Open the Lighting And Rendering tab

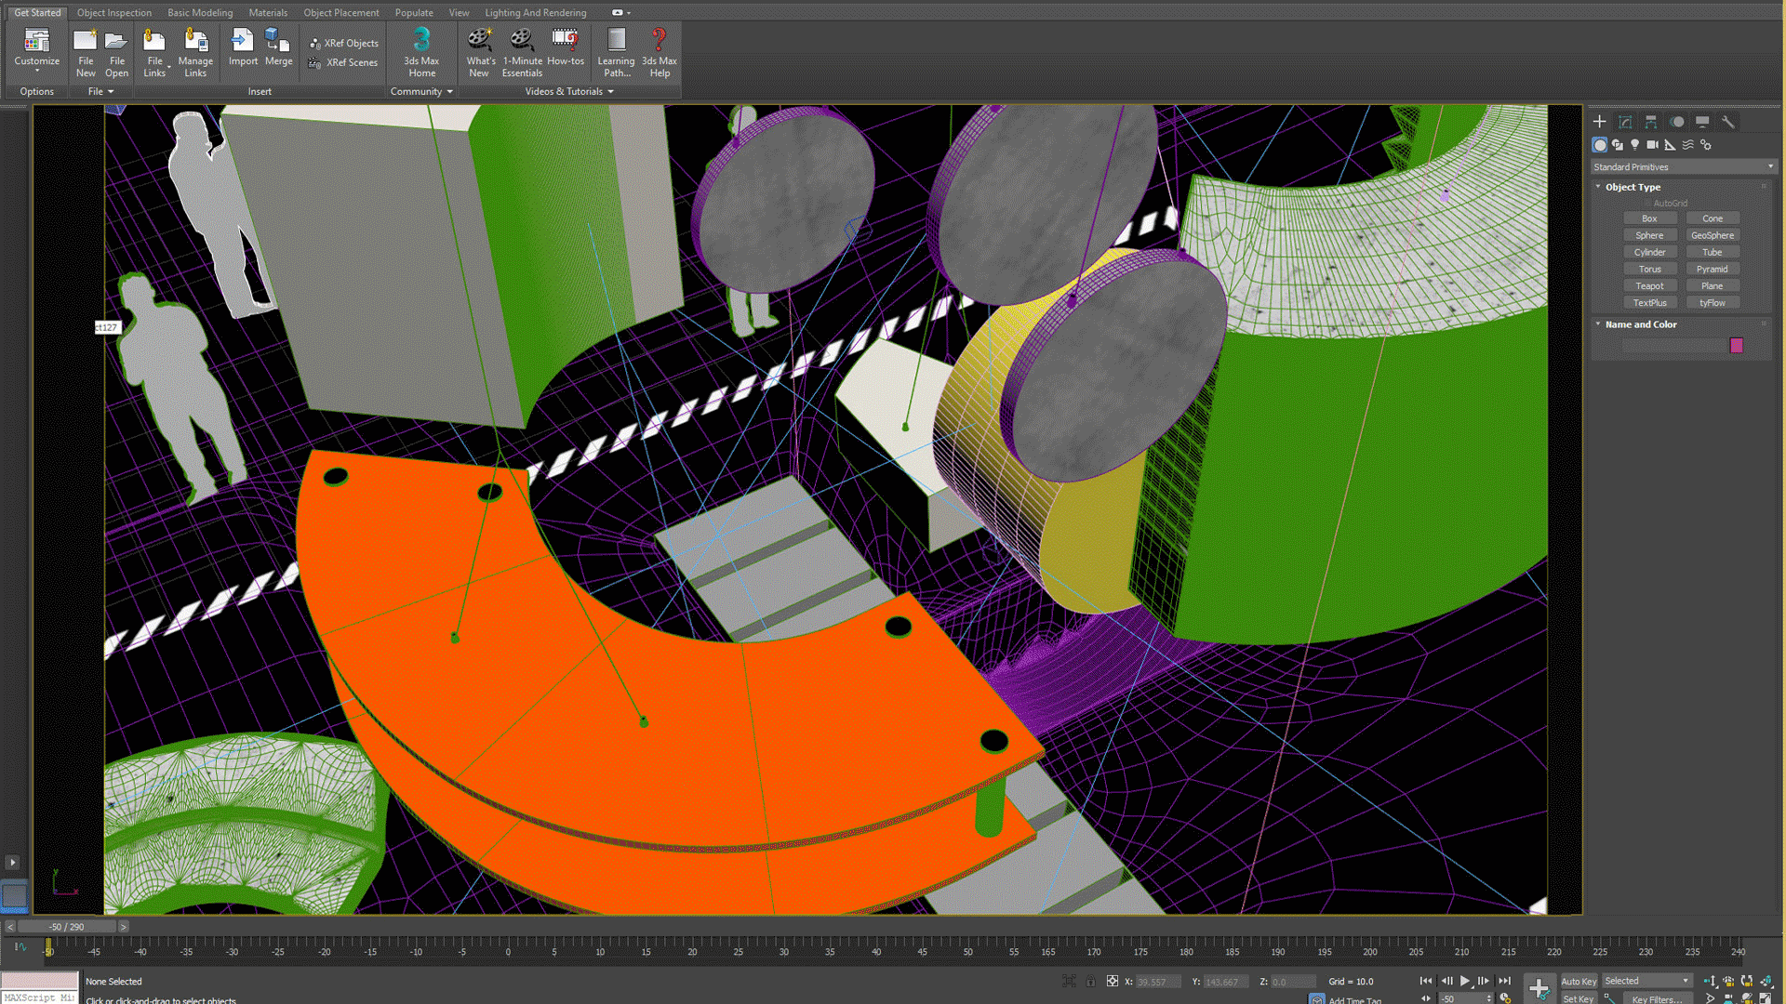tap(535, 13)
